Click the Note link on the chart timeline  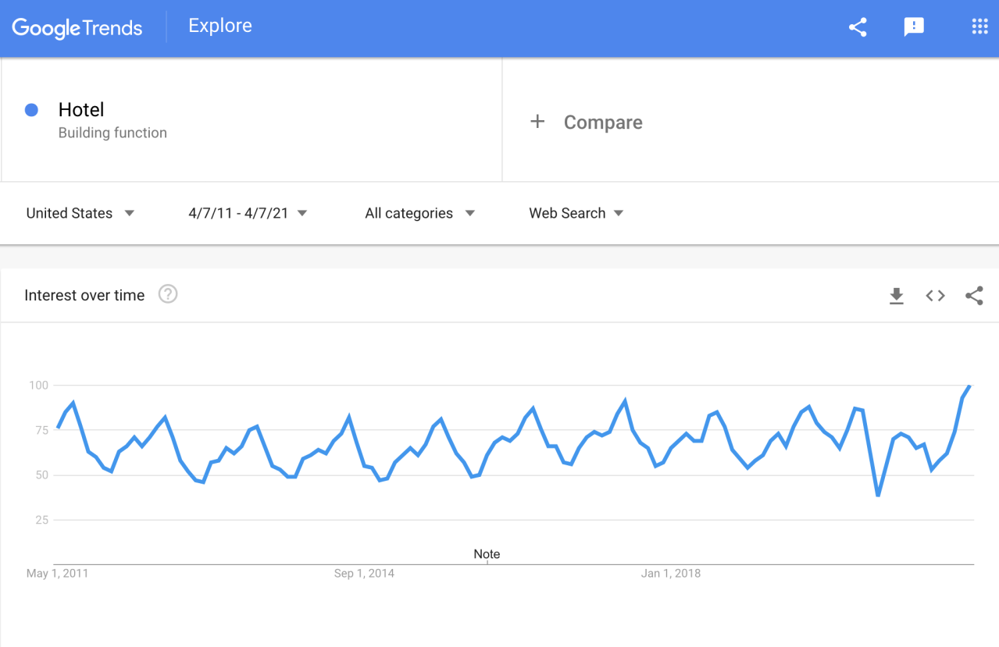tap(487, 553)
